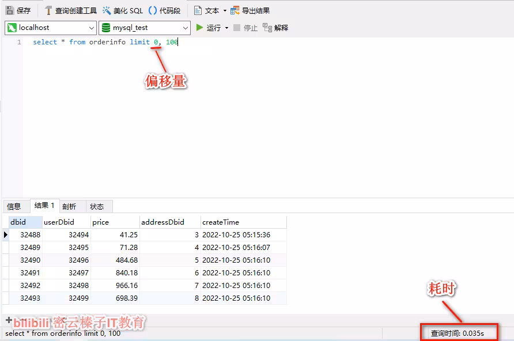Select dbid cell 32490
The height and width of the screenshot is (341, 514).
tap(25, 260)
